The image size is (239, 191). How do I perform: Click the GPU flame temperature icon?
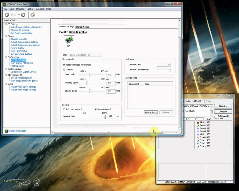coord(198,123)
